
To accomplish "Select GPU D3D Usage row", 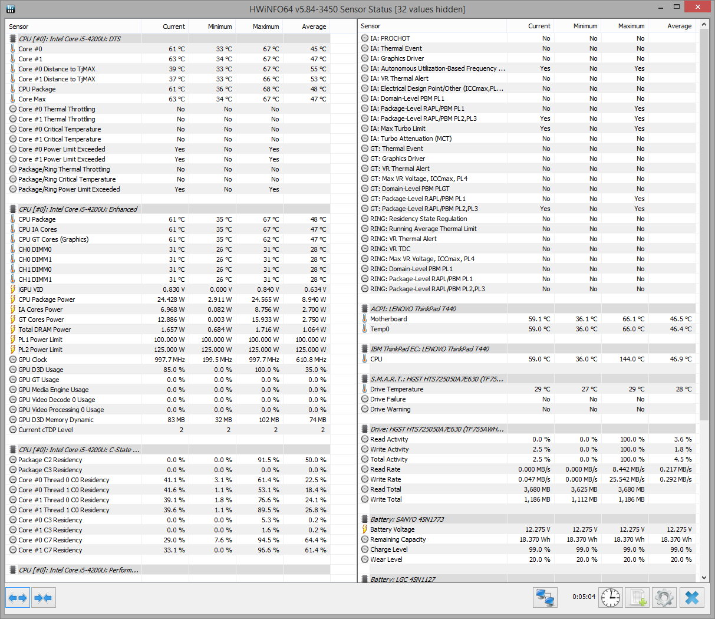I will coord(168,370).
